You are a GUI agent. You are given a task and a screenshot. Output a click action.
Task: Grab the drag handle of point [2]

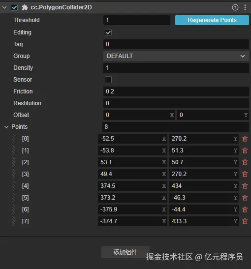[x=14, y=162]
